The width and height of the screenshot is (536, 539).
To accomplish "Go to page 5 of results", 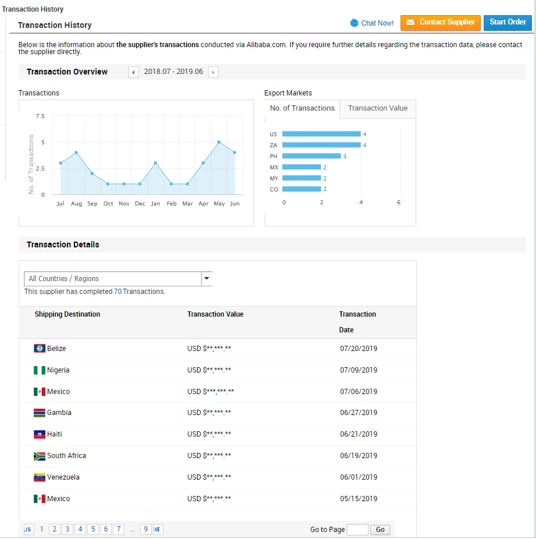I will point(93,529).
